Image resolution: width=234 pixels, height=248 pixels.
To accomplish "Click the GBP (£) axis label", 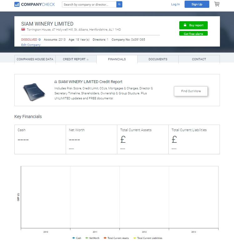I will click(x=18, y=197).
